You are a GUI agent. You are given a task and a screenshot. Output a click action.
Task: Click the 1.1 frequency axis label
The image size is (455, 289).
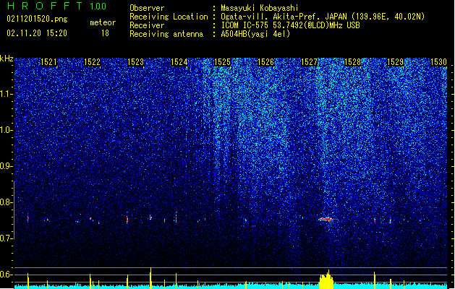point(7,94)
